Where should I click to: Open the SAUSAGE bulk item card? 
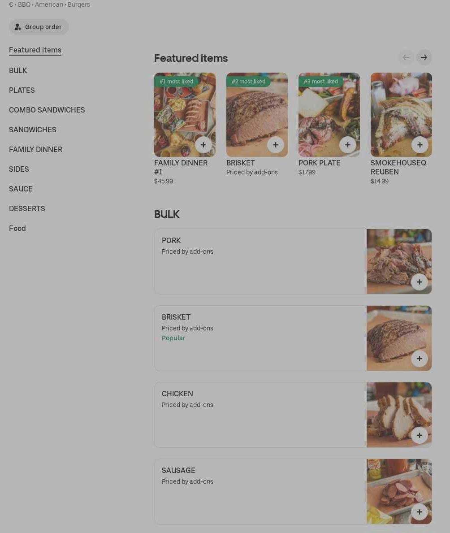pyautogui.click(x=293, y=491)
